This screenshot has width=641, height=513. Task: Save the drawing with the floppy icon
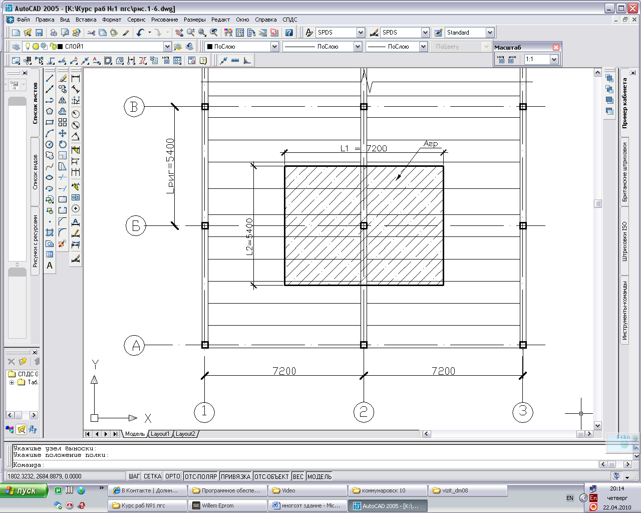(39, 33)
